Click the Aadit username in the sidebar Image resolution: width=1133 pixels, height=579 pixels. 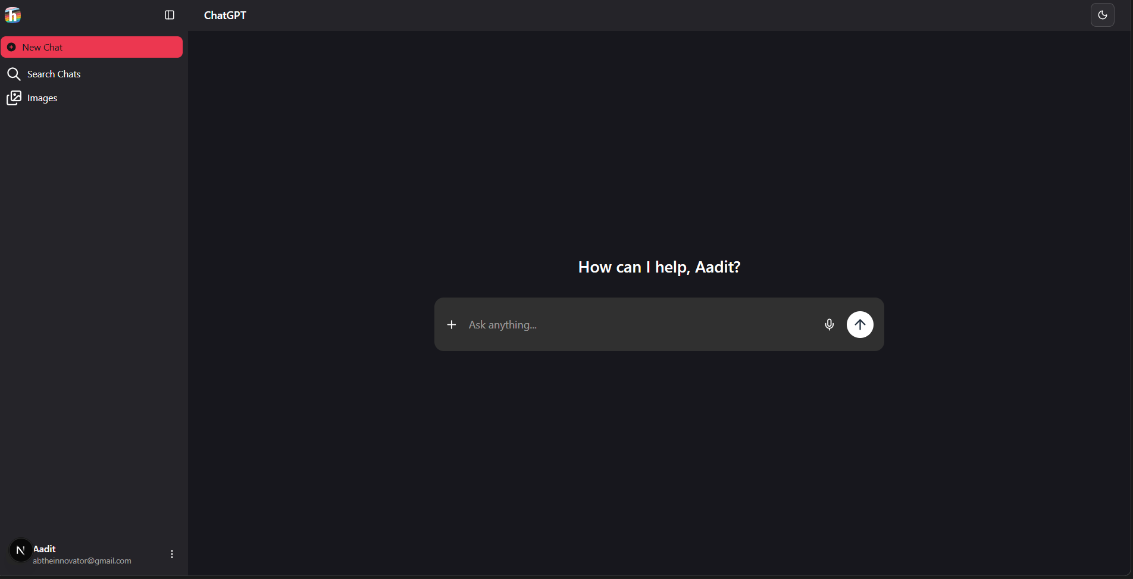(45, 549)
